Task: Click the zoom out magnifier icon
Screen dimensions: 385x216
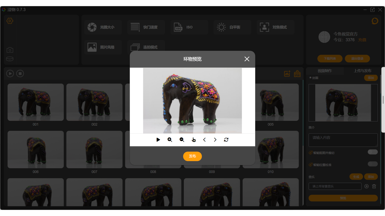Action: (x=182, y=140)
